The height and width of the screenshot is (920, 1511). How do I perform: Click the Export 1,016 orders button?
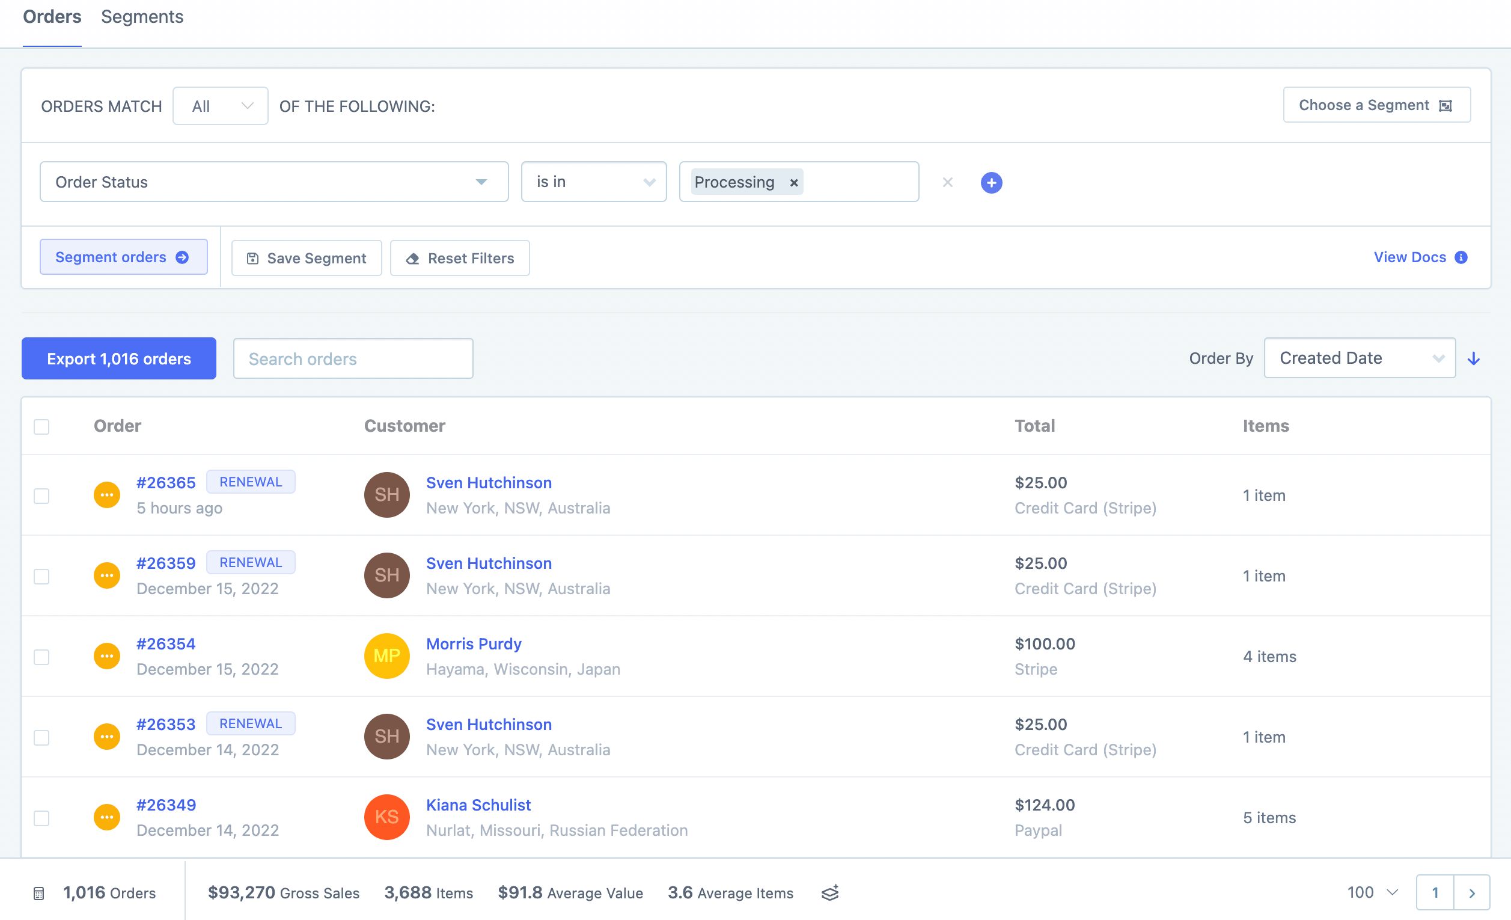point(119,359)
